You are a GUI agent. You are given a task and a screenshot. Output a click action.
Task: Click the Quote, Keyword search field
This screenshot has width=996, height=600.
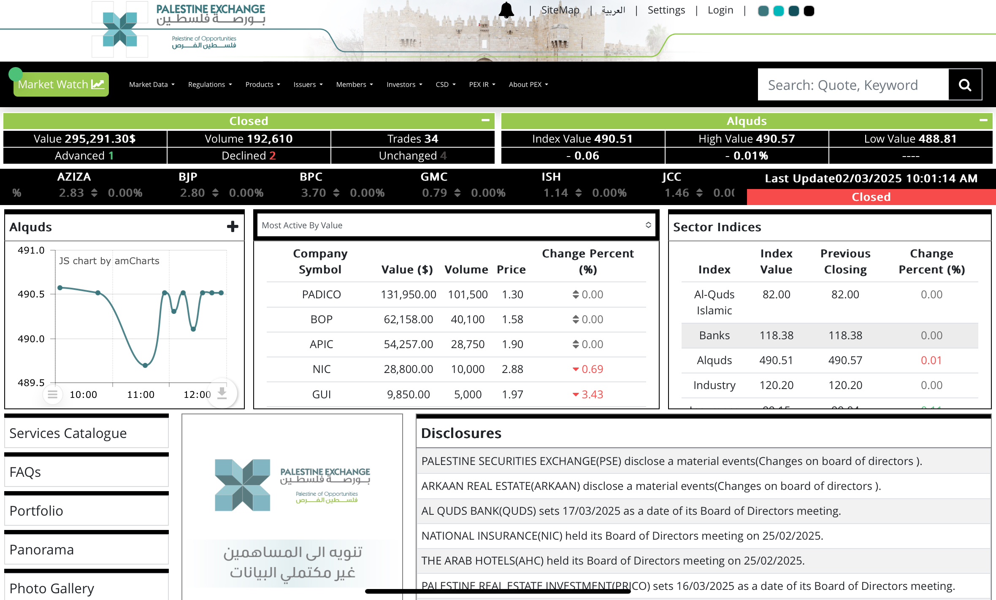pos(853,85)
